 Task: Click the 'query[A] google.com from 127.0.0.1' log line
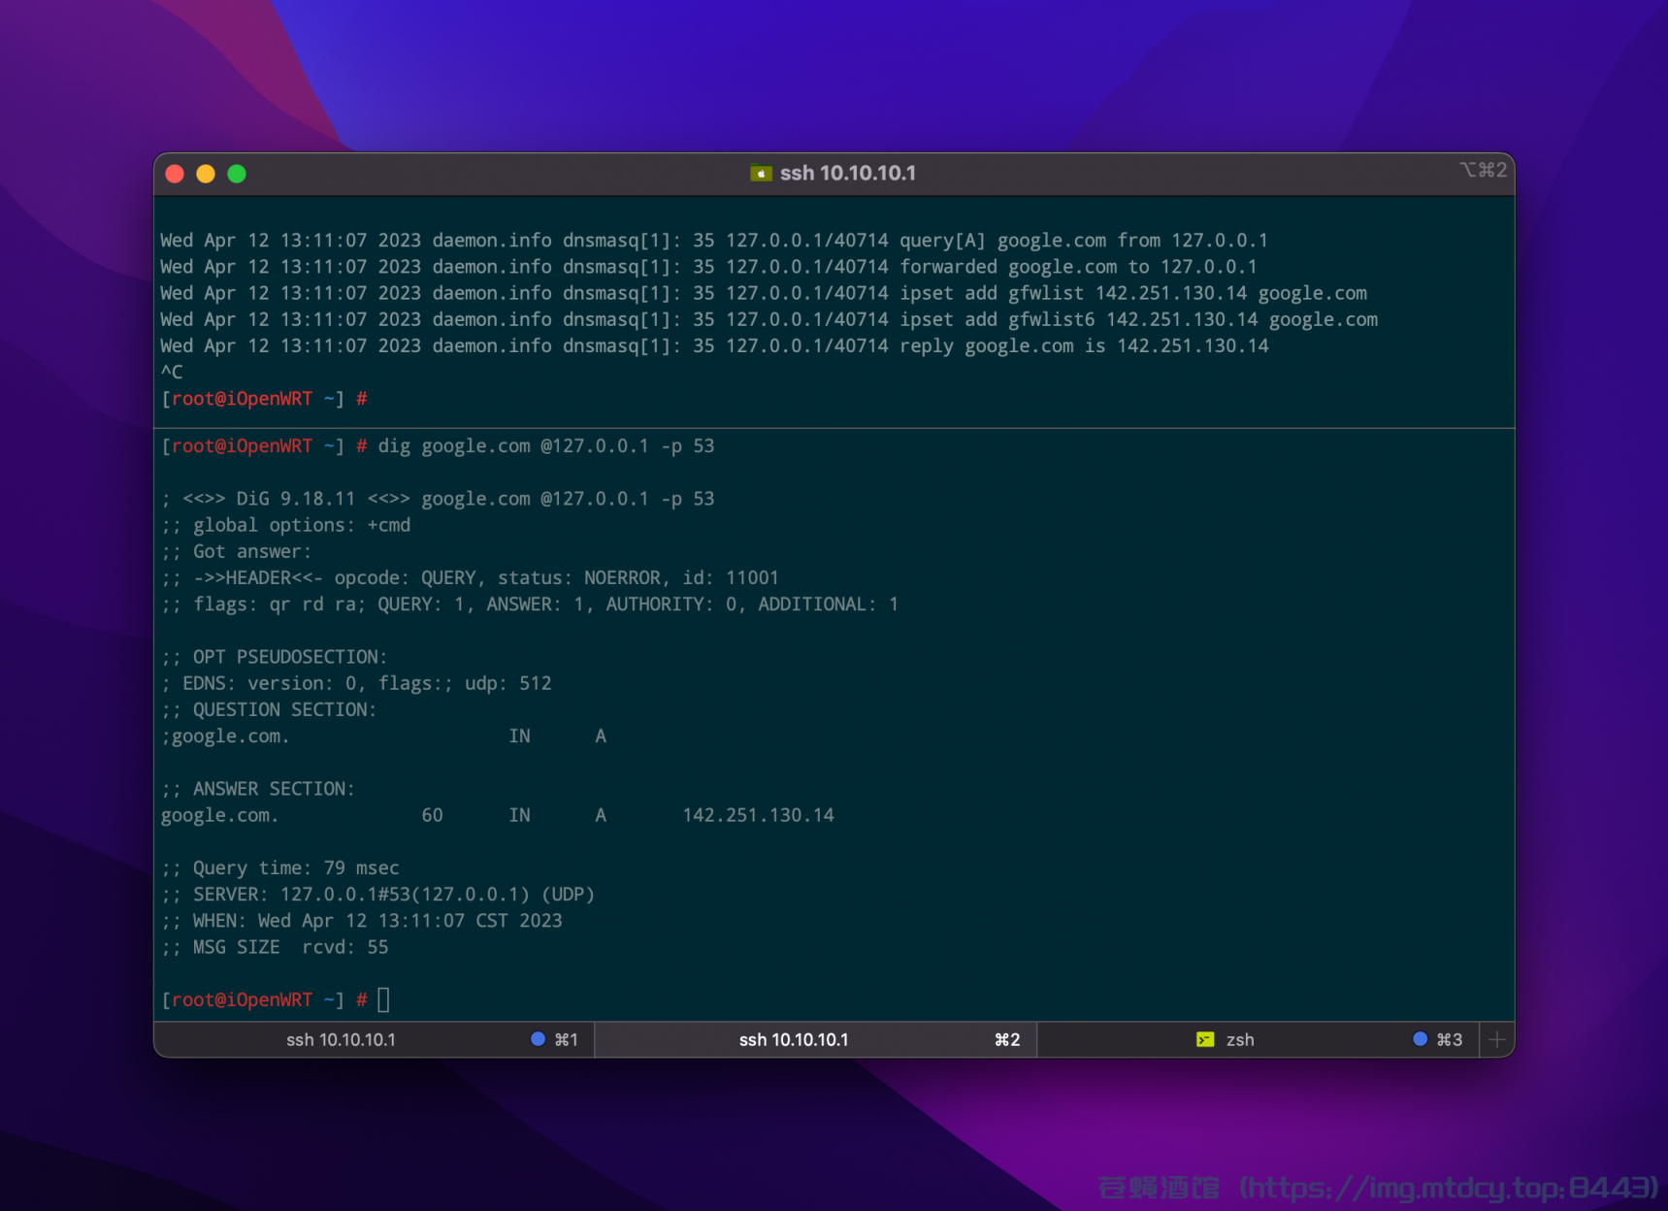tap(714, 240)
